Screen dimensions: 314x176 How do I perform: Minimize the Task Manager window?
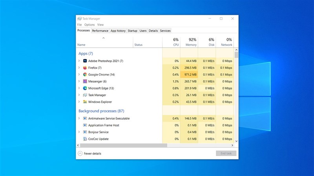click(210, 18)
